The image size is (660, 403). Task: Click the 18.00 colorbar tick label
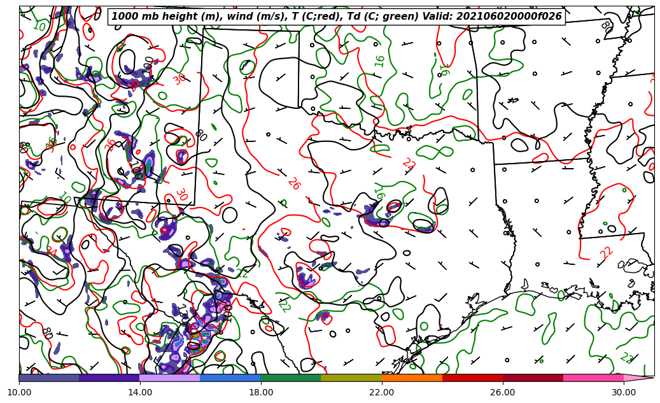click(x=260, y=392)
